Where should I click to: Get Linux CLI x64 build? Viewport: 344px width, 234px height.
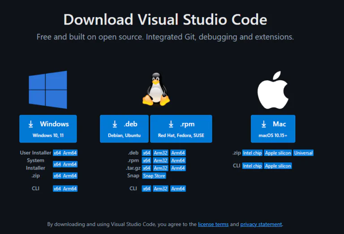pyautogui.click(x=146, y=189)
